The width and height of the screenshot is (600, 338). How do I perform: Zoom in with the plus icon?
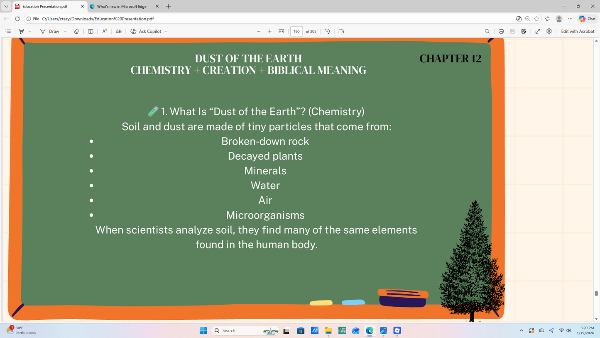[270, 31]
